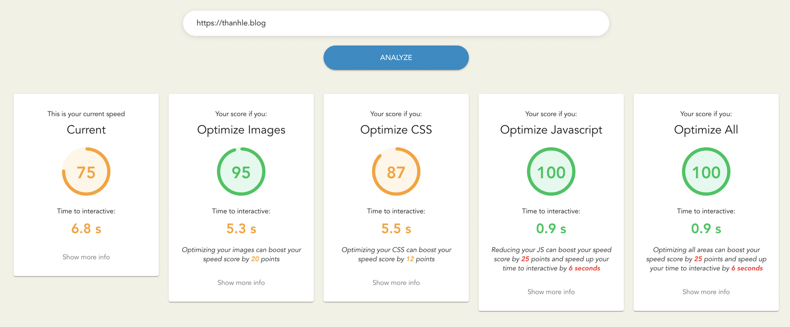Image resolution: width=790 pixels, height=327 pixels.
Task: Click the Optimize All score 100 gauge
Action: (x=706, y=172)
